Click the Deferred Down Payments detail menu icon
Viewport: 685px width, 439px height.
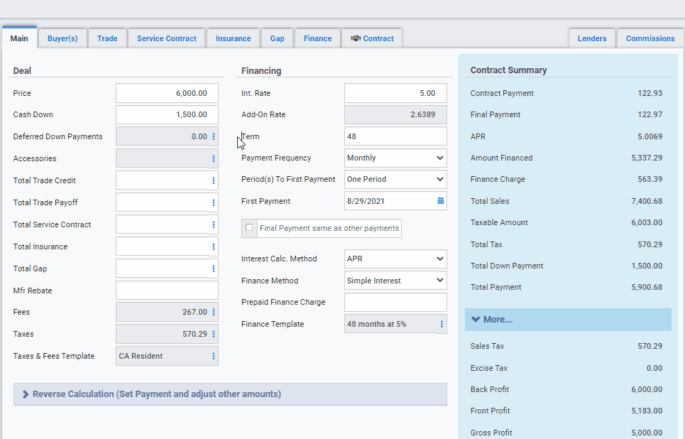(x=214, y=136)
